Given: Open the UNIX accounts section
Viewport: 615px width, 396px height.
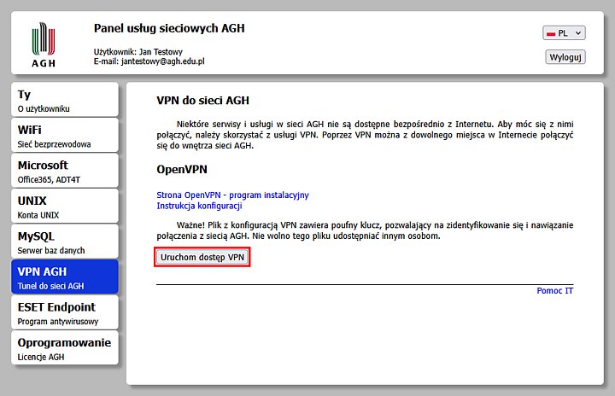Looking at the screenshot, I should (x=65, y=206).
